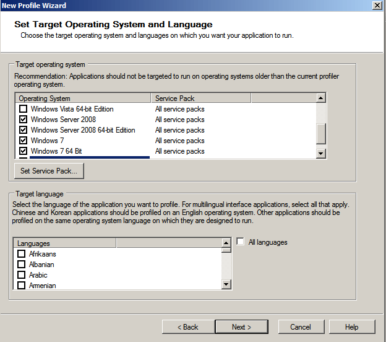Select the Albanian language name

[x=41, y=265]
